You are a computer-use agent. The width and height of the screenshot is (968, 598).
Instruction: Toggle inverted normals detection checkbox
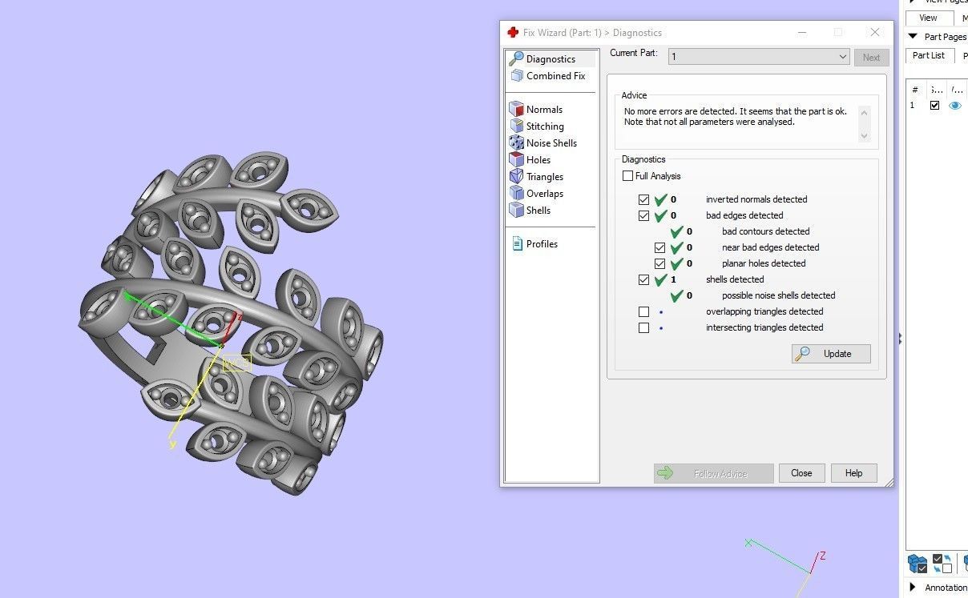(643, 199)
